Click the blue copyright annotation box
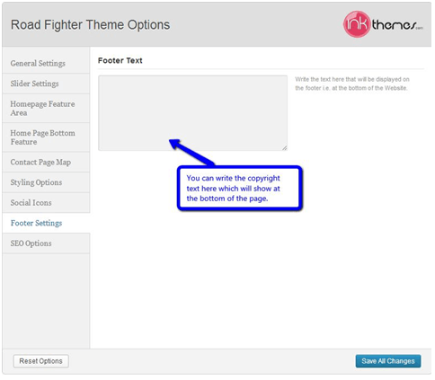Screen dimensions: 435x380 click(240, 189)
